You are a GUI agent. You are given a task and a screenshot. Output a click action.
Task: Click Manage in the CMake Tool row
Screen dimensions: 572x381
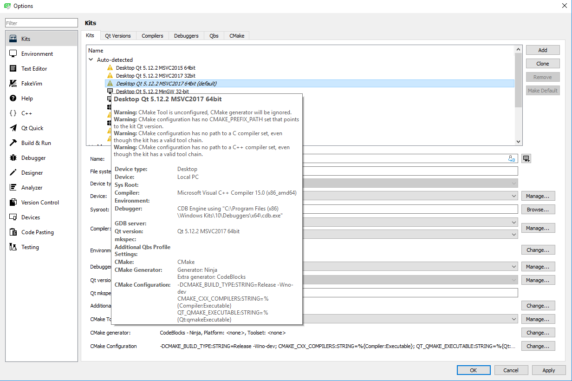[538, 319]
